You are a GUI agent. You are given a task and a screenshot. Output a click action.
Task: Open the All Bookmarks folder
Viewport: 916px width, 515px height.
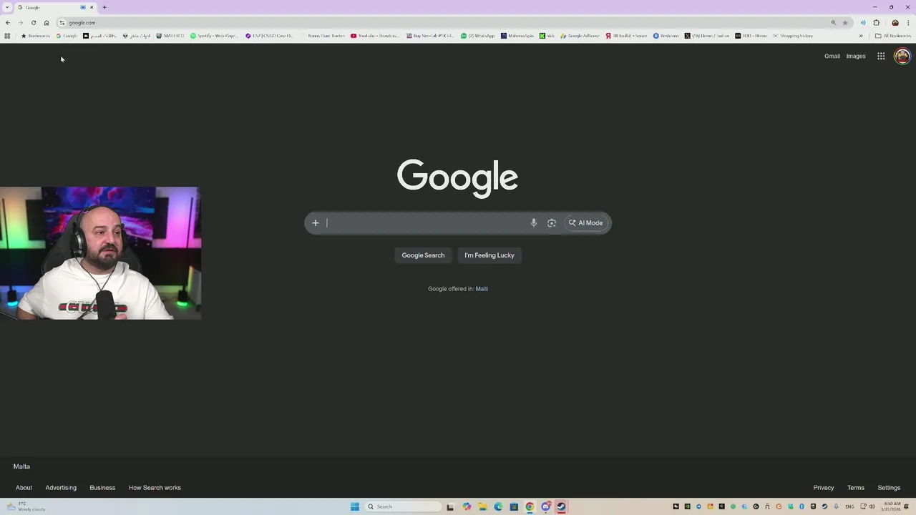pyautogui.click(x=892, y=36)
